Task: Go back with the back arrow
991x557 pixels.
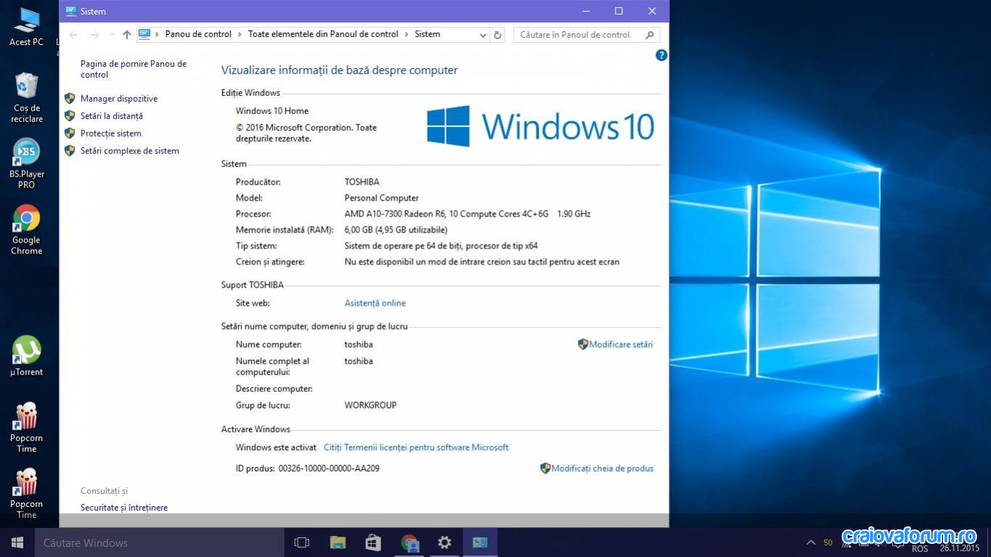Action: (73, 34)
